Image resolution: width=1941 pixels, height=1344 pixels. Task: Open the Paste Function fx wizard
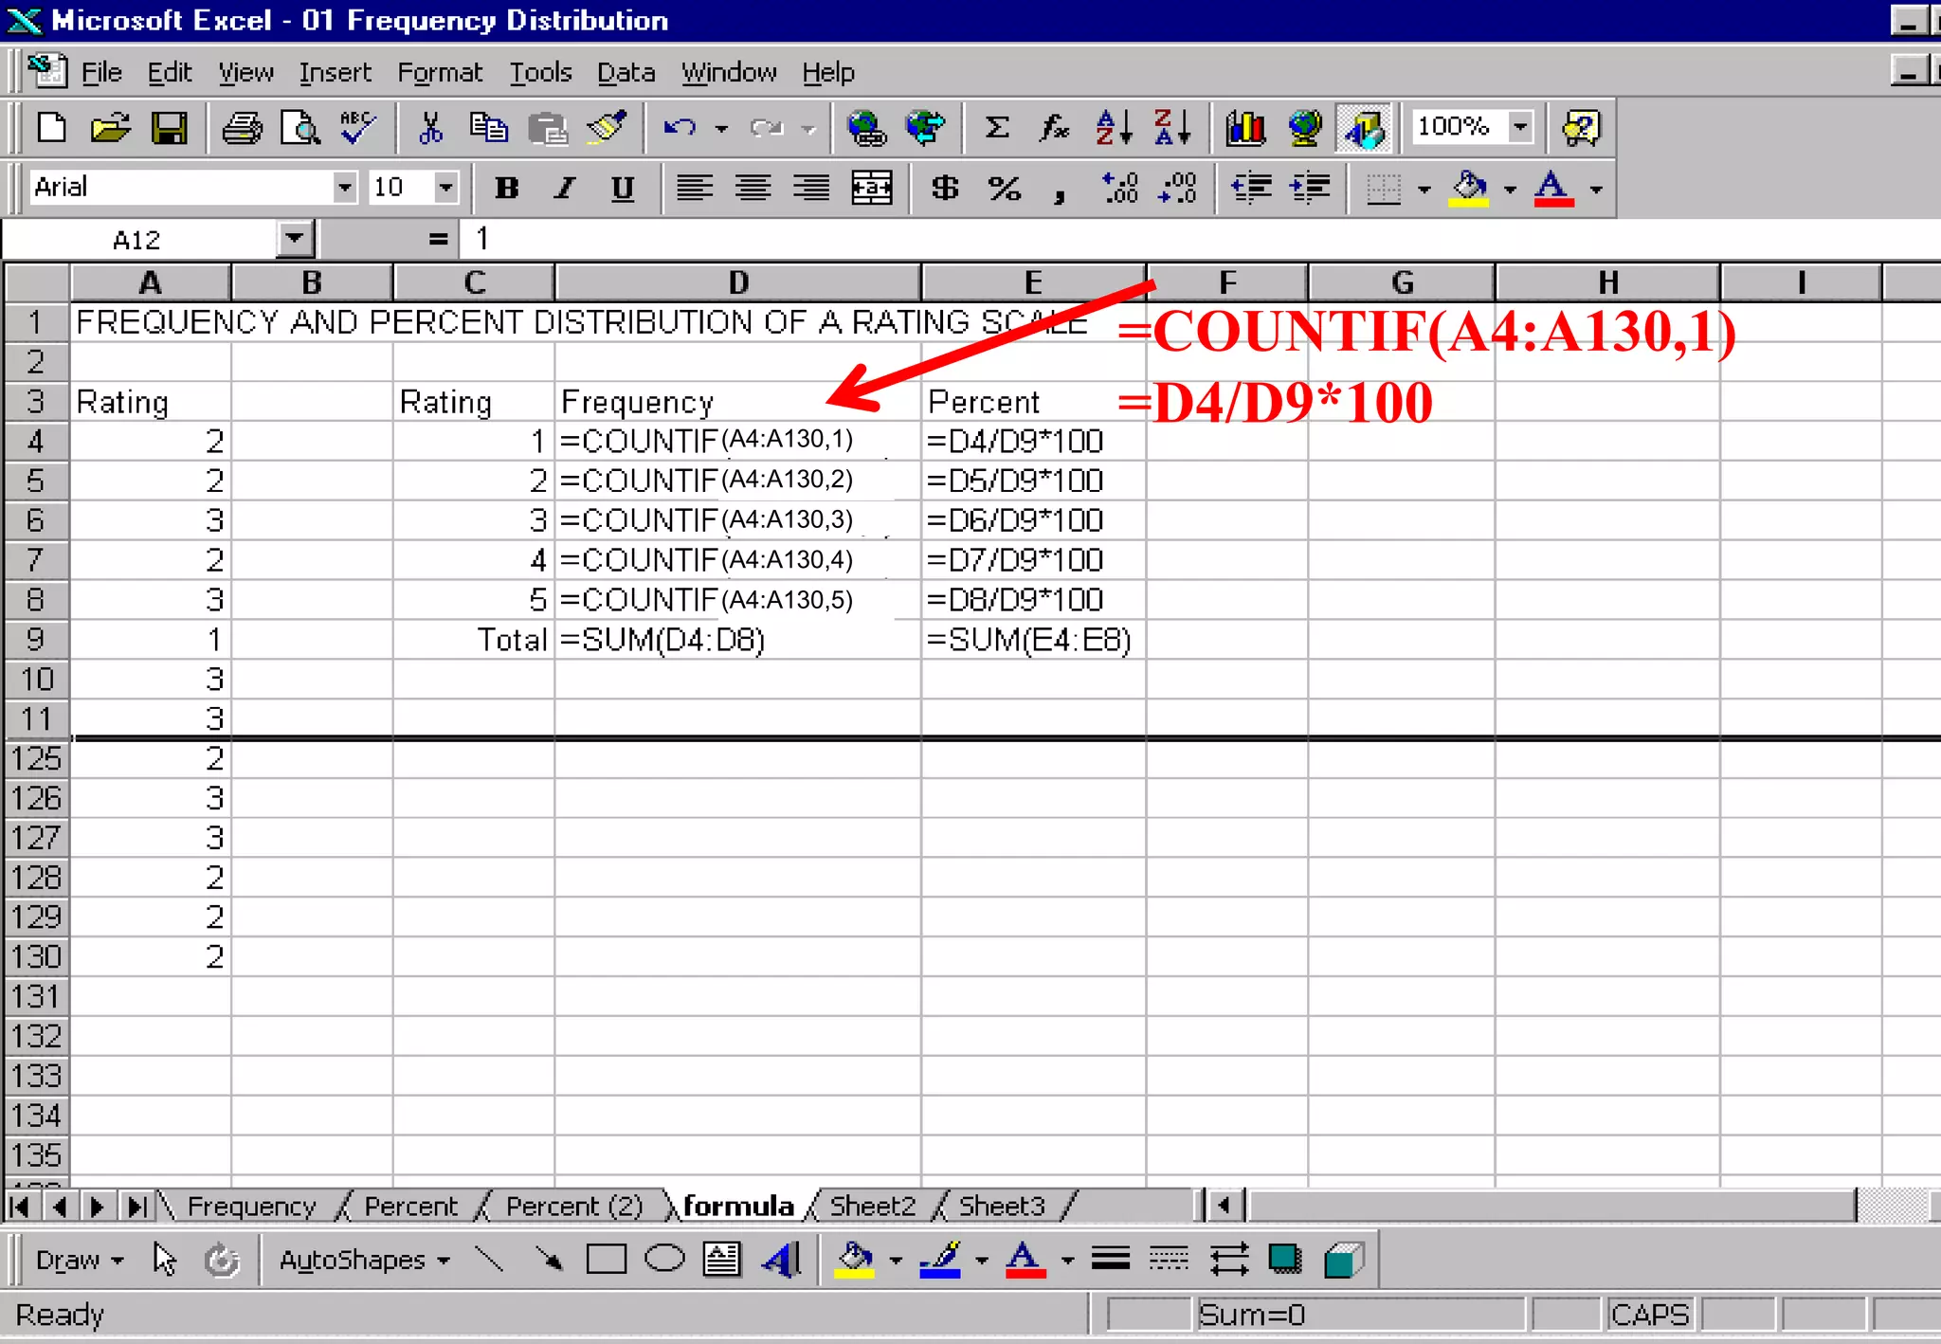[x=1054, y=128]
